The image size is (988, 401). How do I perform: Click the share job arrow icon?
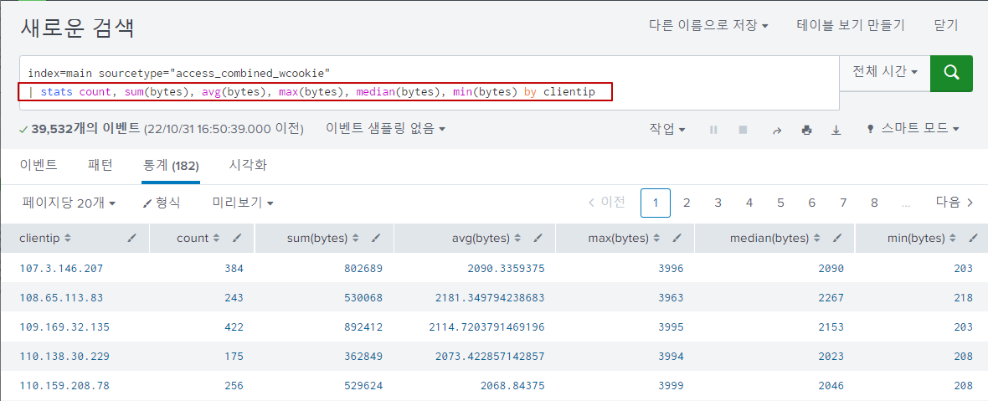pyautogui.click(x=777, y=130)
